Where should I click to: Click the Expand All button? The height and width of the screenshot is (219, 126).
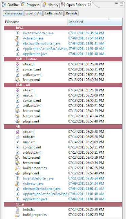33,13
